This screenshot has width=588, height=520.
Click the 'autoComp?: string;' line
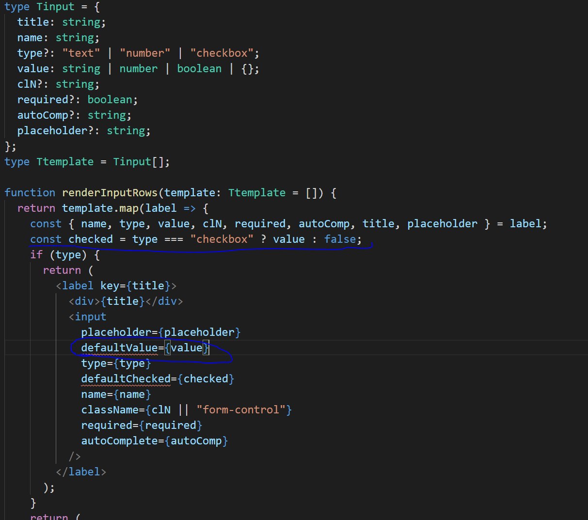(74, 115)
